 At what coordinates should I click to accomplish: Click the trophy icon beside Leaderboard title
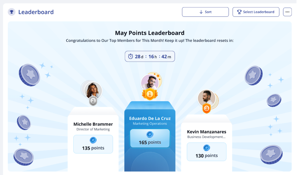click(11, 12)
